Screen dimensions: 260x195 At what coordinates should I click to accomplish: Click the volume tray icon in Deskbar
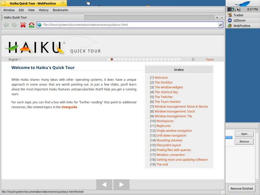tap(238, 9)
